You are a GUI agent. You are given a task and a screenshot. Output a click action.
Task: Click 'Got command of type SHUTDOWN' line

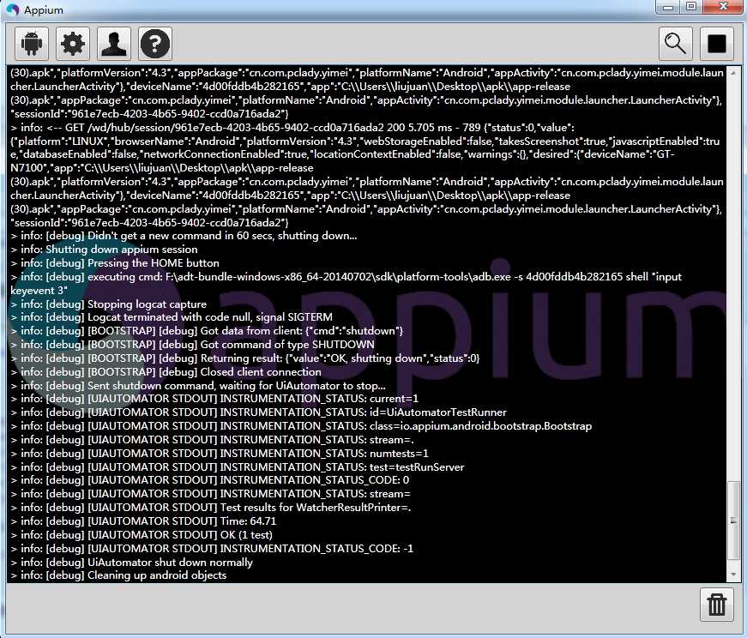192,345
